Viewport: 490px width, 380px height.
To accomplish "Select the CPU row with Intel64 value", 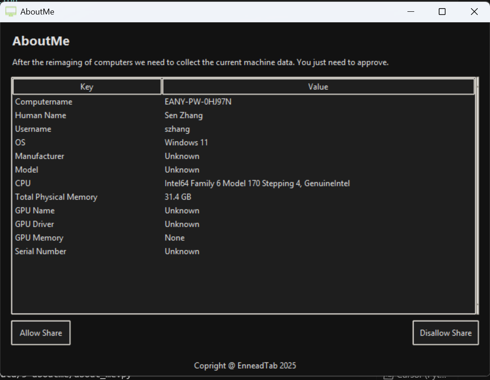I will (23, 184).
